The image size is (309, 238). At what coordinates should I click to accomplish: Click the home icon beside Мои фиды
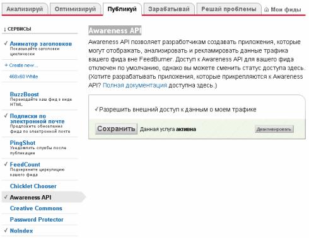click(x=266, y=9)
